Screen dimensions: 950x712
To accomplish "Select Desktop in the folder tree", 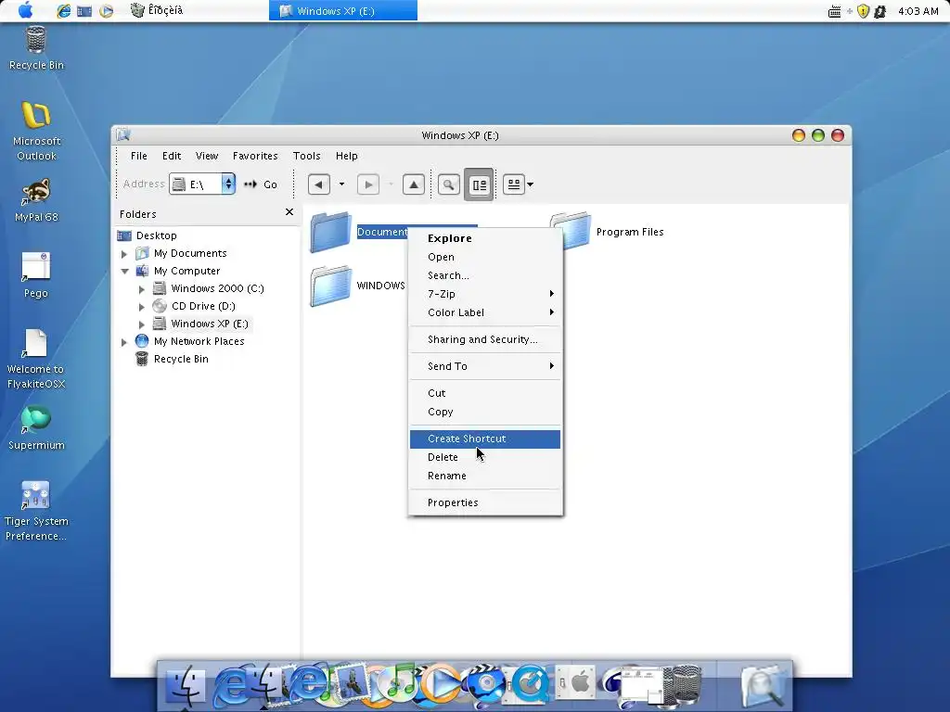I will [x=156, y=235].
